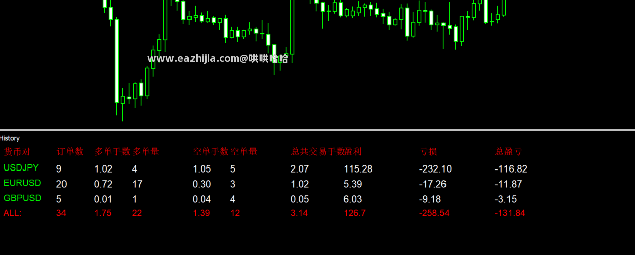Viewport: 635px width, 255px height.
Task: Click the History panel label
Action: point(10,138)
